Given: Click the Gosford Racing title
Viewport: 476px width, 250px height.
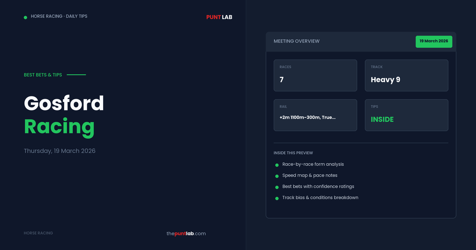Looking at the screenshot, I should coord(64,115).
